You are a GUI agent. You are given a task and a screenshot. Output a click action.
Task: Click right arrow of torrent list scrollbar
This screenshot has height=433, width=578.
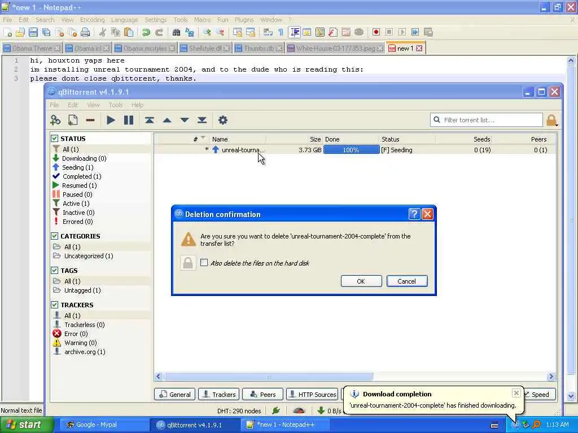pos(551,376)
